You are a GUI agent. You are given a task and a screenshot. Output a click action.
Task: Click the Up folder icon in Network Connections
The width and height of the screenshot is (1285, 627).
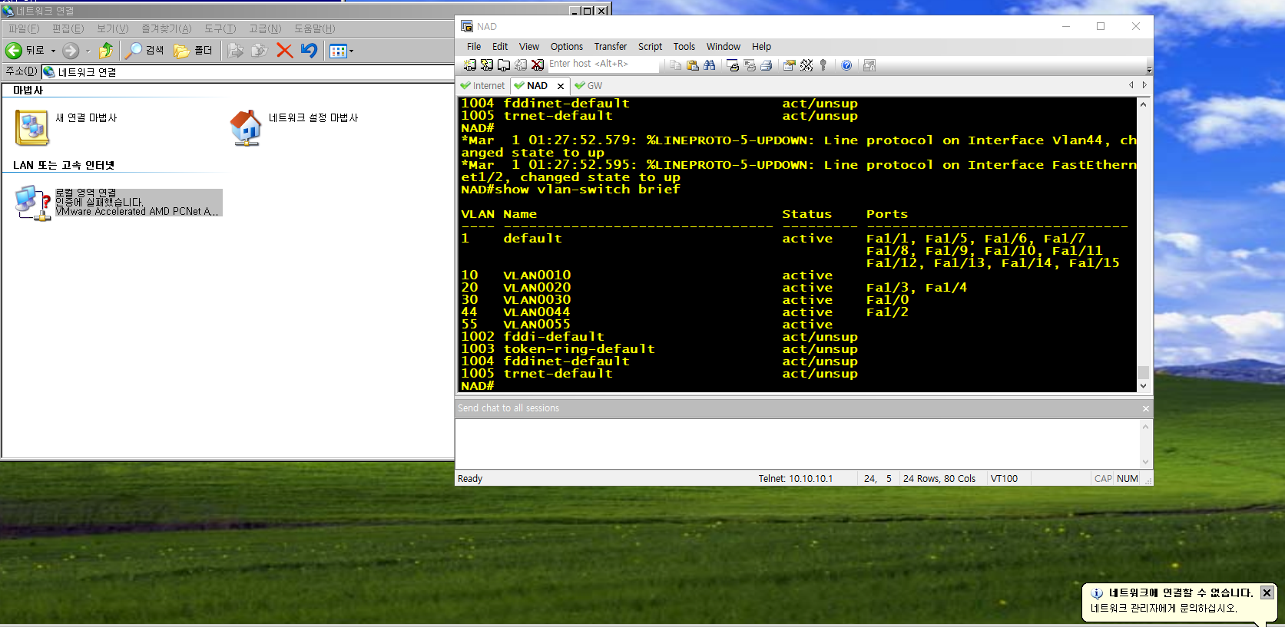tap(106, 51)
